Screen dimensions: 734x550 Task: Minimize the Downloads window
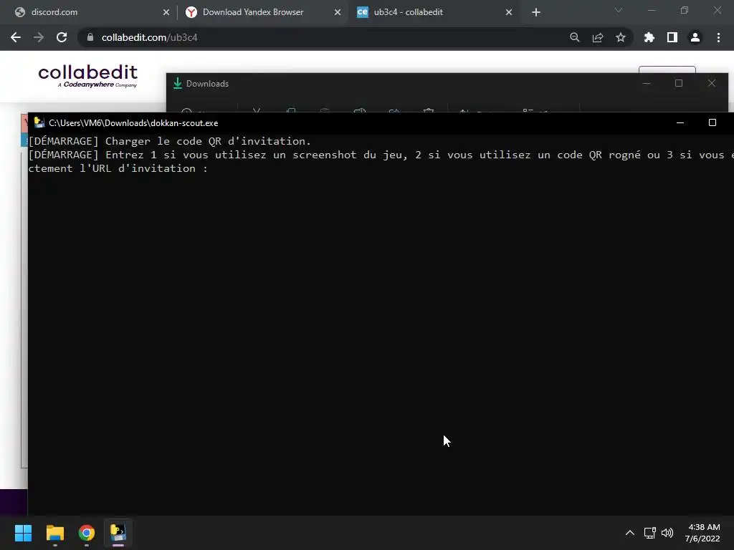(x=647, y=83)
